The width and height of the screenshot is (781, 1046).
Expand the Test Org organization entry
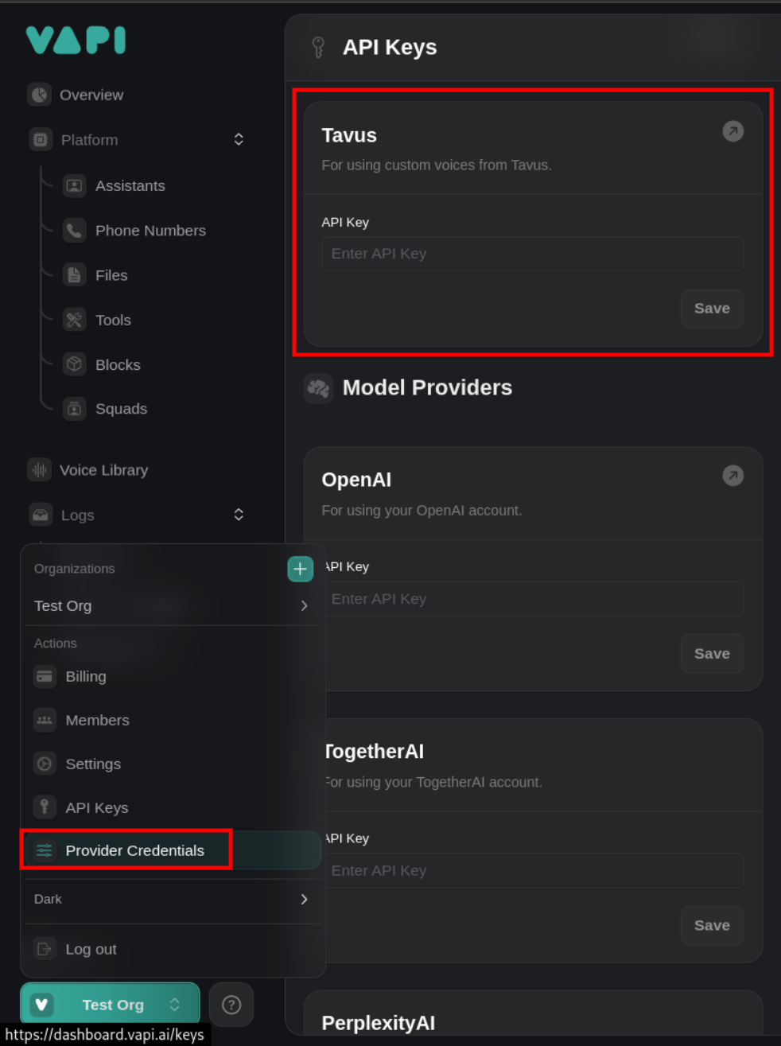[x=304, y=606]
